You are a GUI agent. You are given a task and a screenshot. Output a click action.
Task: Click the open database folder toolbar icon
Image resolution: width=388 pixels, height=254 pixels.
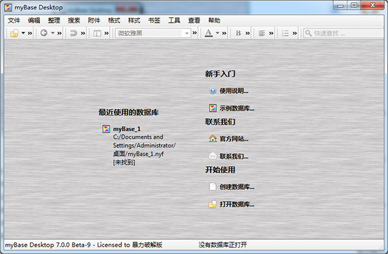(x=14, y=33)
